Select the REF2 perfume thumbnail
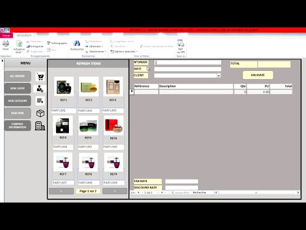This screenshot has height=230, width=306. tap(89, 86)
